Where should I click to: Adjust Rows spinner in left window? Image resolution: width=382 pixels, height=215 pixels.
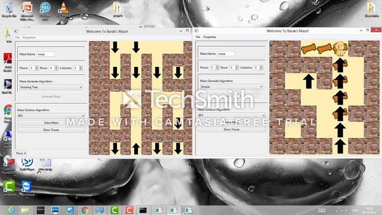pos(53,68)
